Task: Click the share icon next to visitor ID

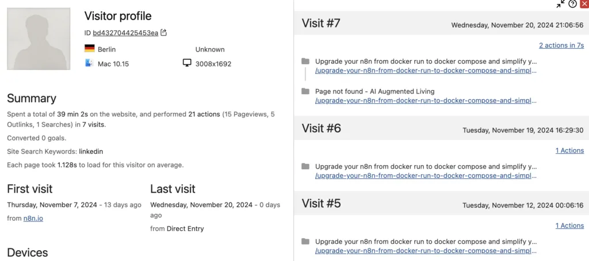Action: 164,33
